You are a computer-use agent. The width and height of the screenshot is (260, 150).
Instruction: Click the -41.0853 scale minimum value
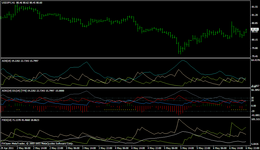pyautogui.click(x=255, y=115)
